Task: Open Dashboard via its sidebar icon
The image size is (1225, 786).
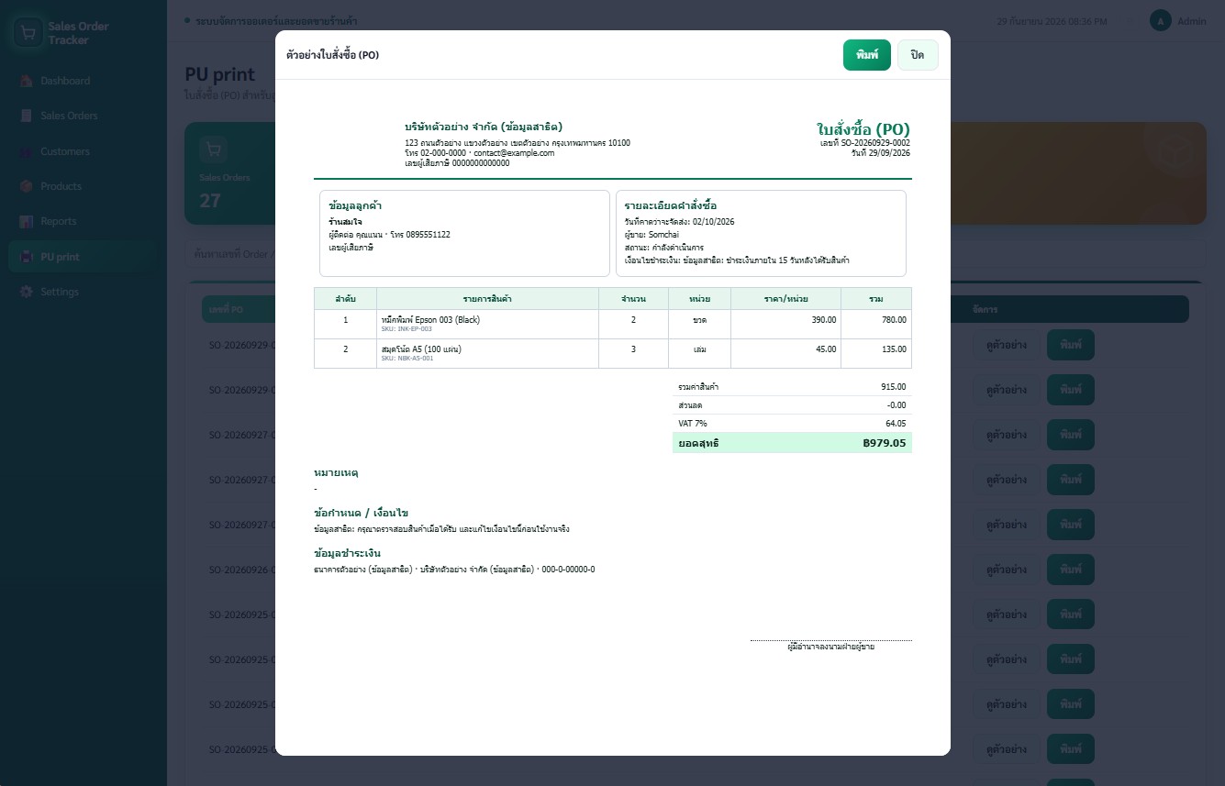Action: pyautogui.click(x=26, y=81)
